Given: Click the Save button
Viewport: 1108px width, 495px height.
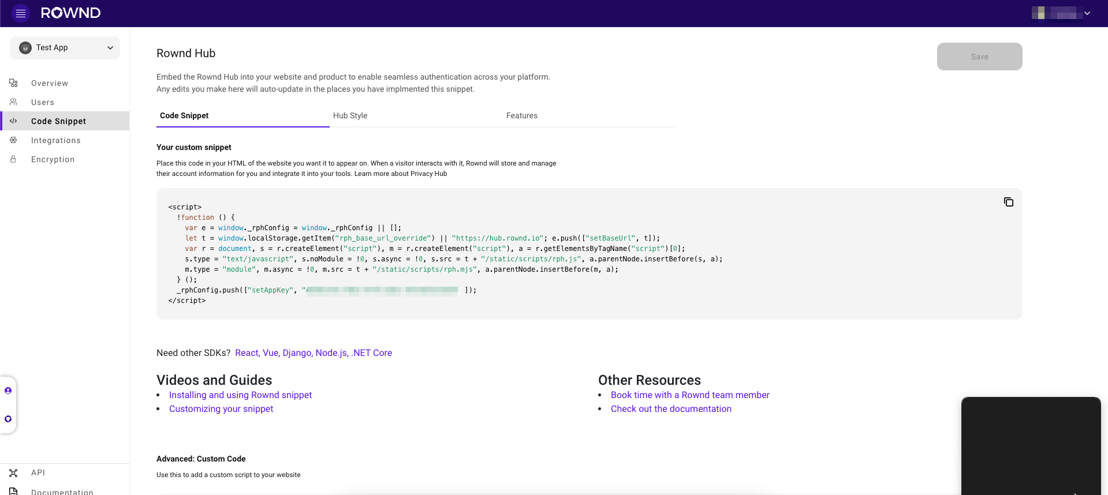Looking at the screenshot, I should point(980,57).
